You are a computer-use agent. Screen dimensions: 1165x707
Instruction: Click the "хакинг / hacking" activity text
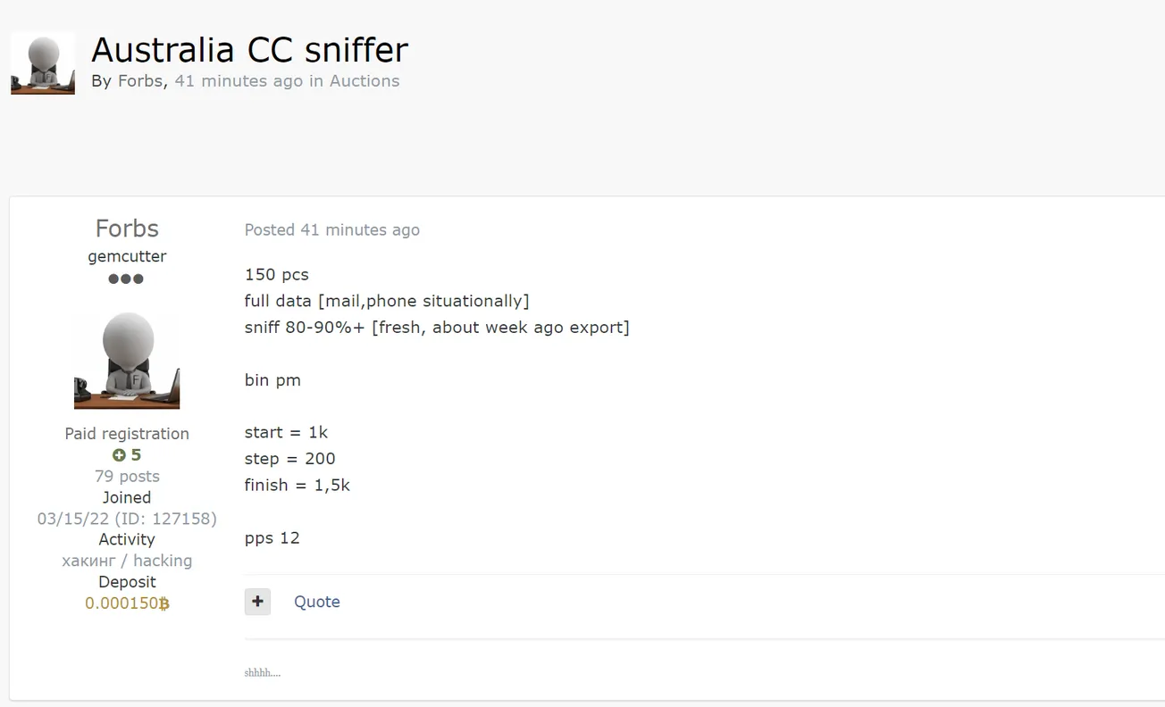click(x=127, y=561)
